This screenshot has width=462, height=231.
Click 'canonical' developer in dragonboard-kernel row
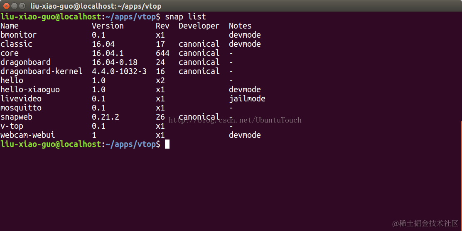[199, 71]
